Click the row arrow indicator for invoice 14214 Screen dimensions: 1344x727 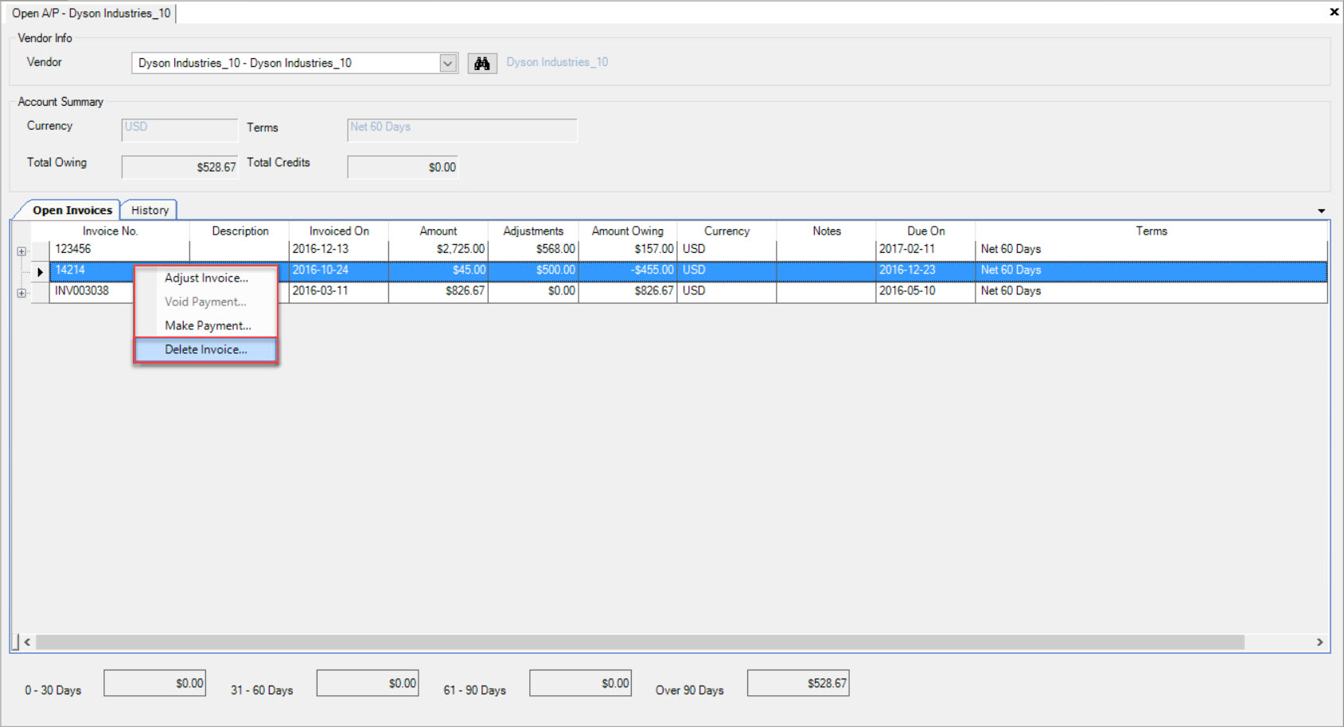40,272
